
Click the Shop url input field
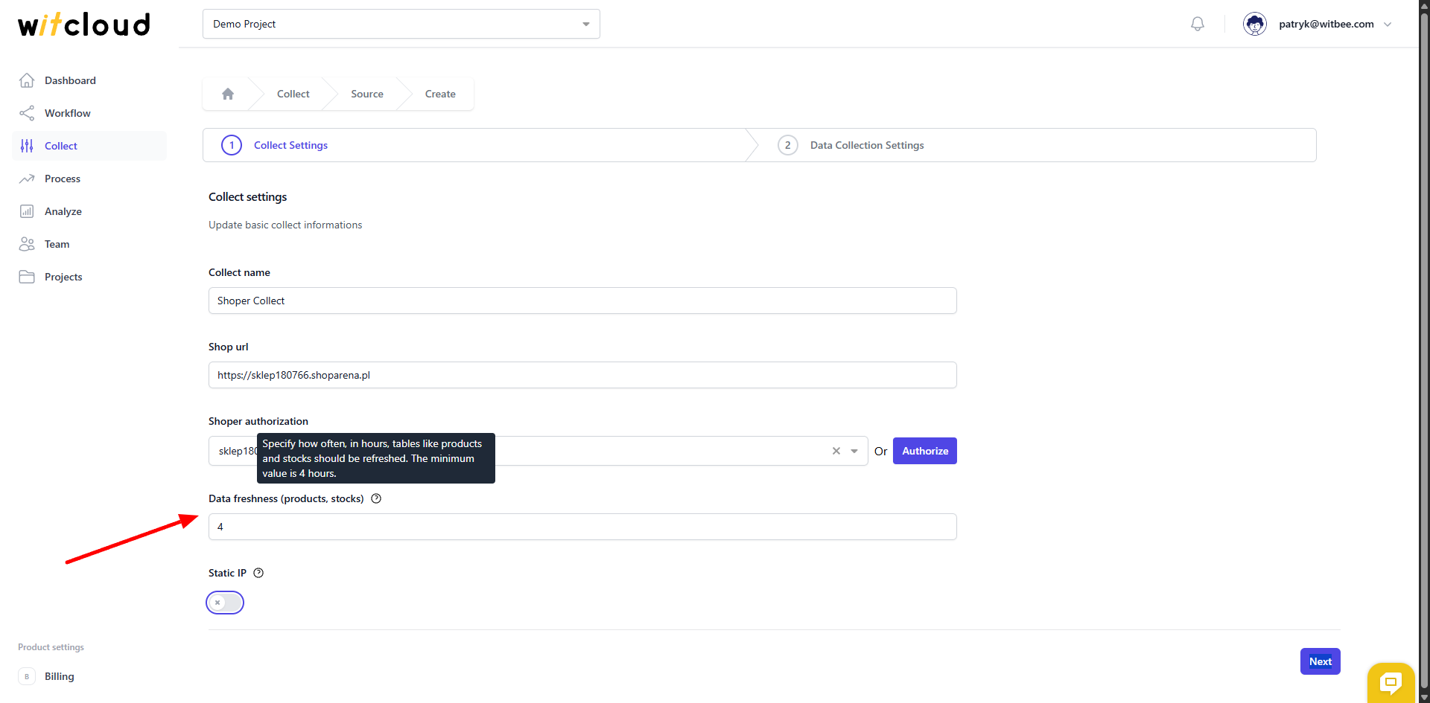point(582,375)
